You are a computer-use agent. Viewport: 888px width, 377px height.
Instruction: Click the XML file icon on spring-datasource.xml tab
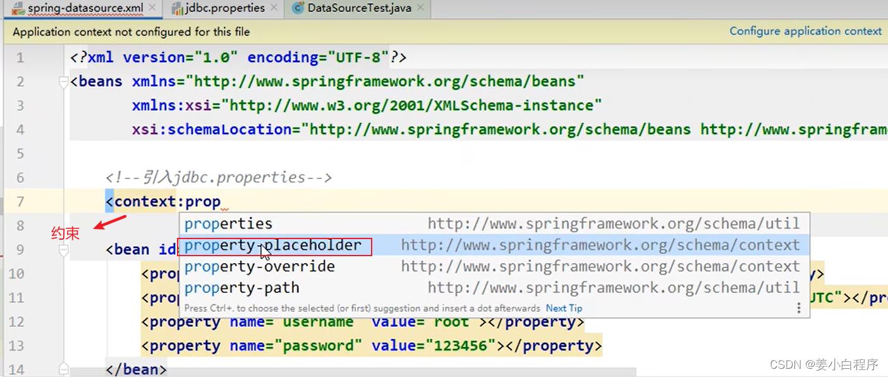click(x=18, y=9)
